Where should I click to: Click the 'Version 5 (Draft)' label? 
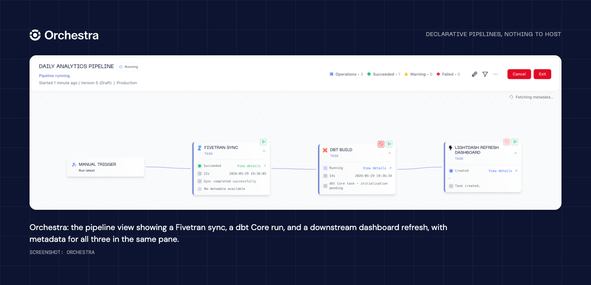tap(96, 83)
